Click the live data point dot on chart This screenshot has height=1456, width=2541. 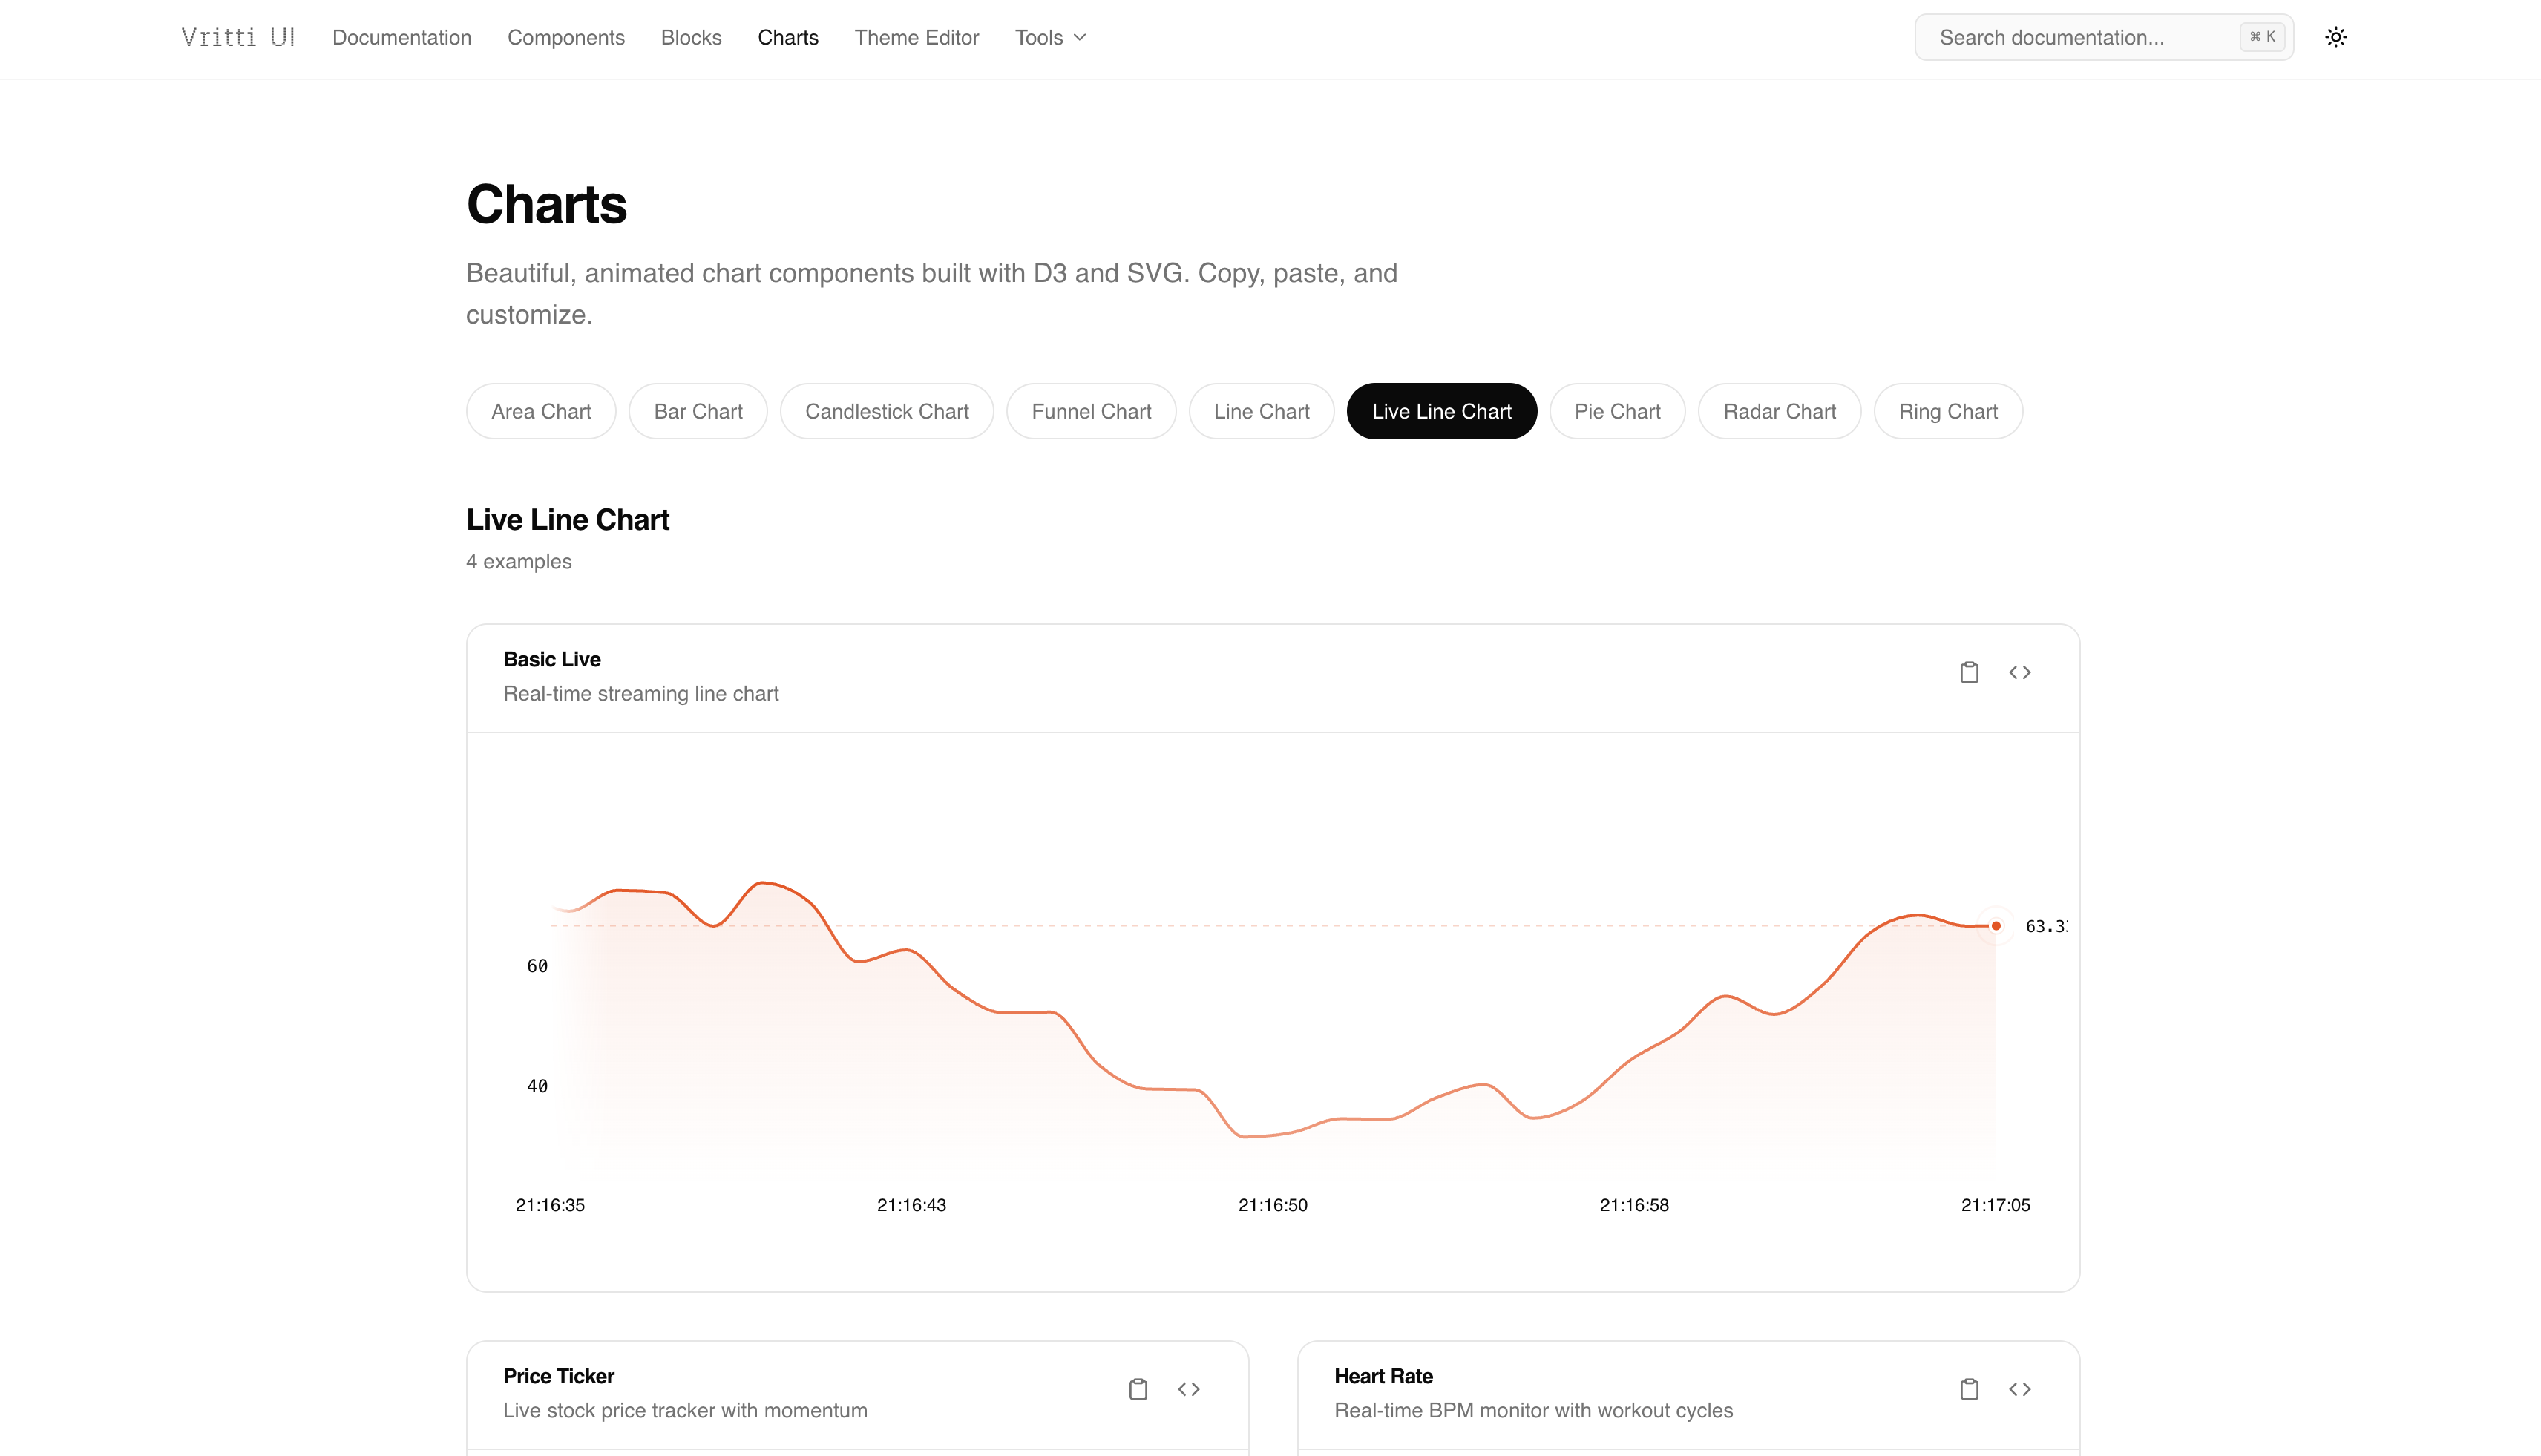(x=1996, y=926)
